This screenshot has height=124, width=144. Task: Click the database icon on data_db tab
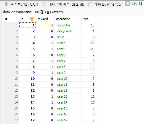pyautogui.click(x=44, y=4)
